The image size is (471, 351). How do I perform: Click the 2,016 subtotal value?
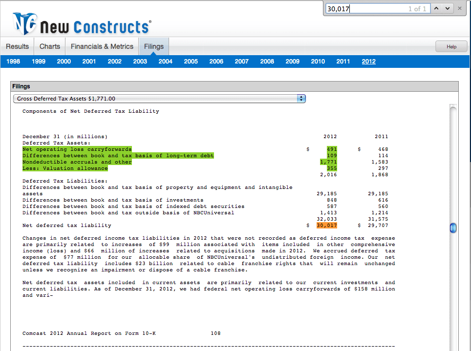coord(328,175)
